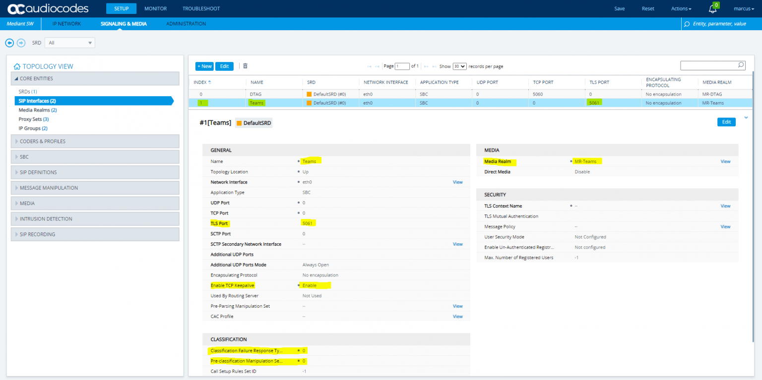Image resolution: width=762 pixels, height=380 pixels.
Task: Select the Teams row in the table
Action: (x=470, y=103)
